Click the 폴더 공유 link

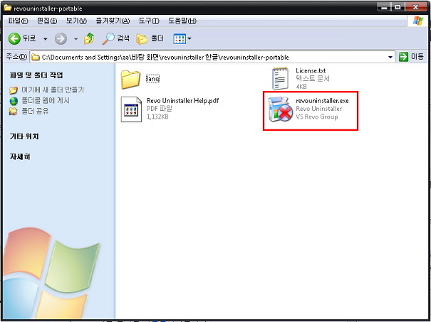click(x=35, y=112)
